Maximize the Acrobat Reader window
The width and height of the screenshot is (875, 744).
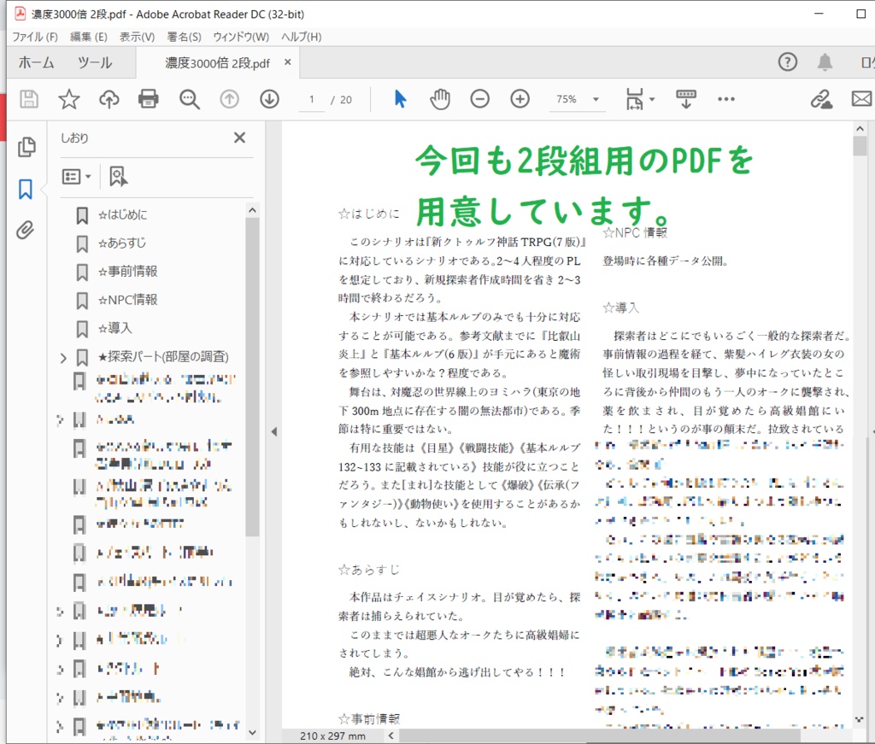pos(861,14)
